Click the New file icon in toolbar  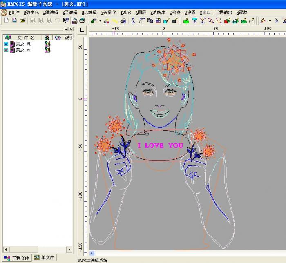pos(6,20)
